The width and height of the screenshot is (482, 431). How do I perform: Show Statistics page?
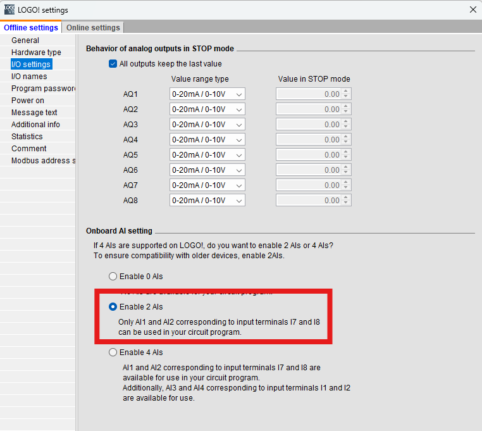pos(27,136)
